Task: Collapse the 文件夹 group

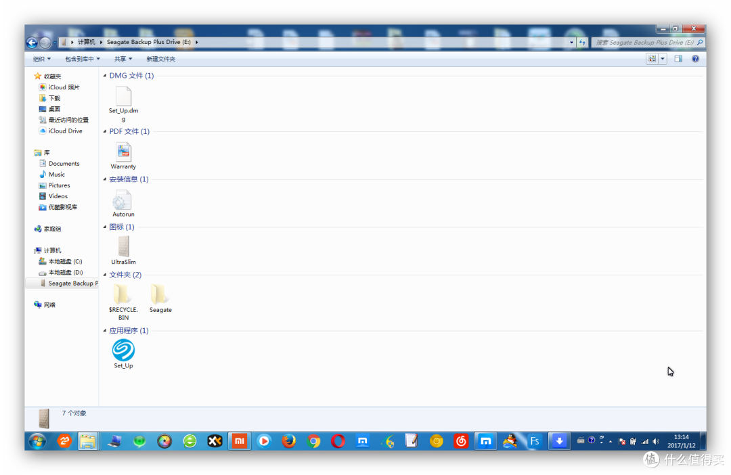Action: (105, 275)
